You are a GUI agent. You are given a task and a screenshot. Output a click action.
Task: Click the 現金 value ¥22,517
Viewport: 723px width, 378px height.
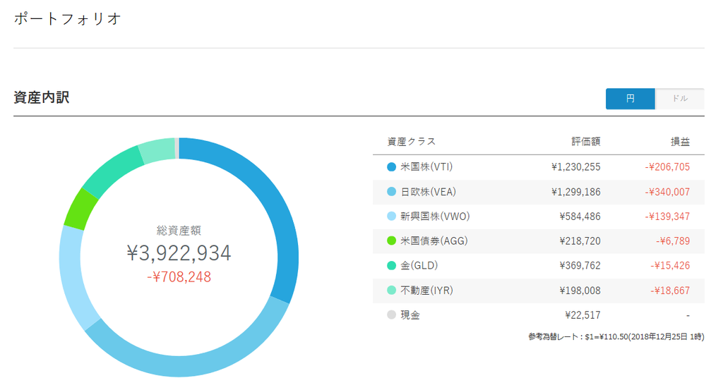click(x=582, y=315)
